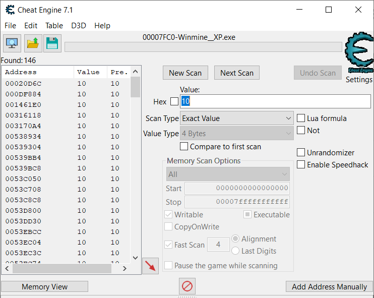Select address 0053EC3C in results
Screen dimensions: 374x298
coord(66,253)
